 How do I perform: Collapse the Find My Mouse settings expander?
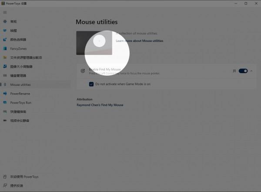251,71
